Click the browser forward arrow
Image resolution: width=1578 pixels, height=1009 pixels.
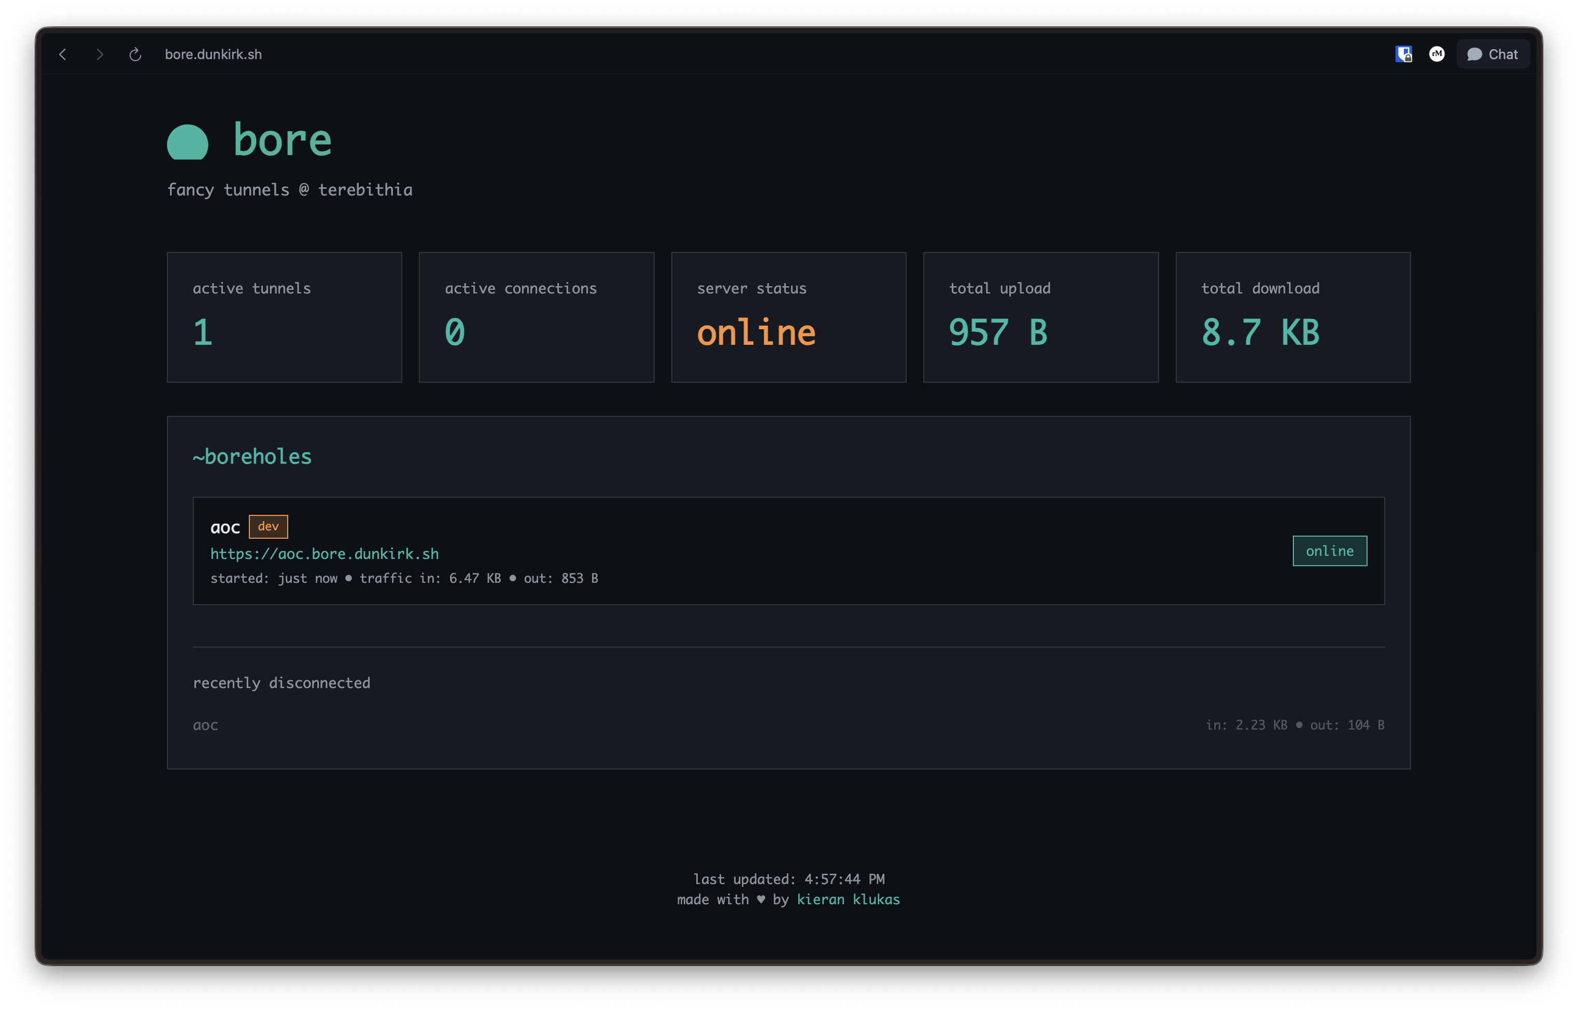tap(99, 54)
